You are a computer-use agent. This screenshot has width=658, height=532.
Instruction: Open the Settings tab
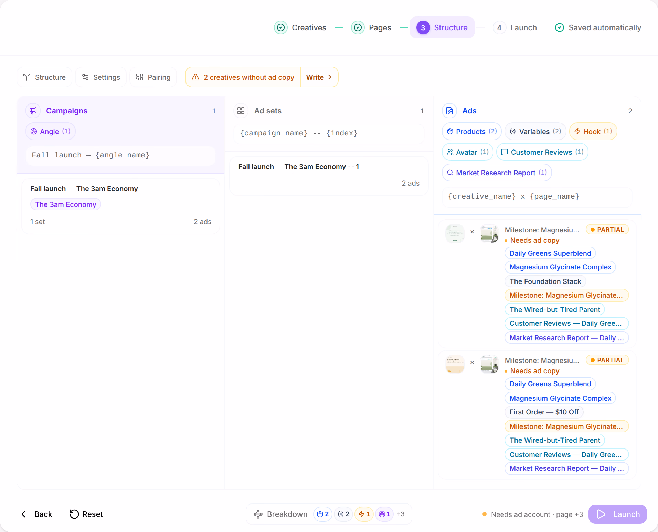101,77
